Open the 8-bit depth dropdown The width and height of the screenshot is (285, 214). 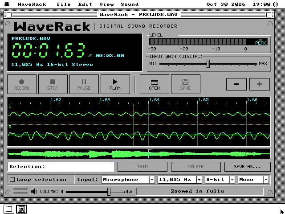[220, 180]
